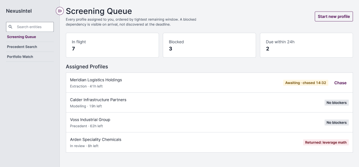This screenshot has width=359, height=167.
Task: Focus the Search entities field
Action: point(30,27)
